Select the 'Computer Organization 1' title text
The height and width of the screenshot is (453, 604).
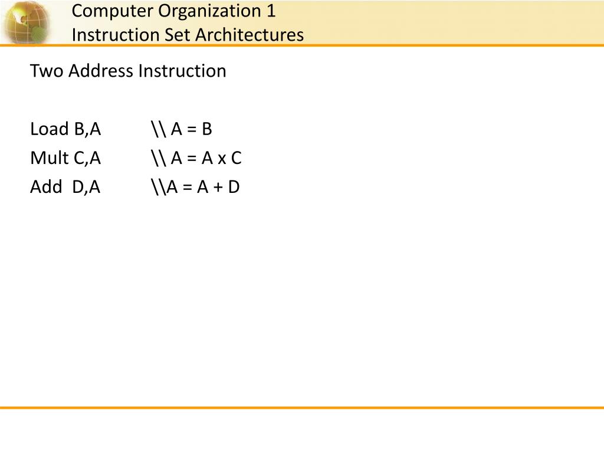point(174,11)
